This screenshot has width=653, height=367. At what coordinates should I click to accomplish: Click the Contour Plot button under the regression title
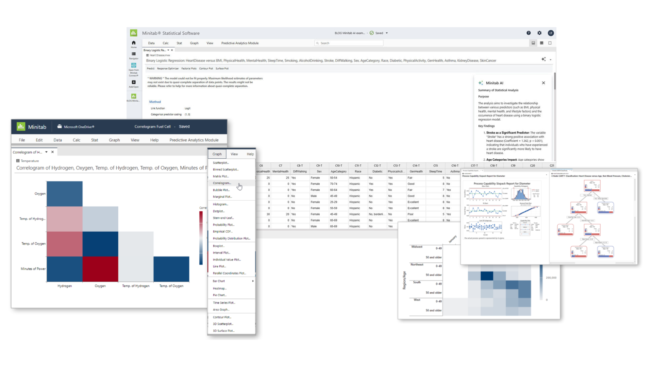[x=206, y=68]
